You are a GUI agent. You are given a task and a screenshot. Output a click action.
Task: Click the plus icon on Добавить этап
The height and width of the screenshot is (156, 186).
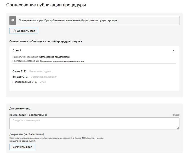(x=14, y=31)
